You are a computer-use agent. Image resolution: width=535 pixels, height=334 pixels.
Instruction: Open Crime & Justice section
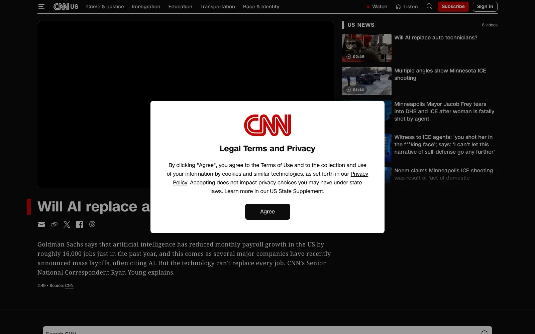click(x=105, y=6)
